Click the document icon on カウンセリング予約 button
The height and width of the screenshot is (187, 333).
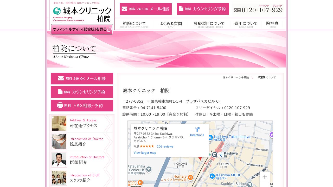[x=181, y=9]
